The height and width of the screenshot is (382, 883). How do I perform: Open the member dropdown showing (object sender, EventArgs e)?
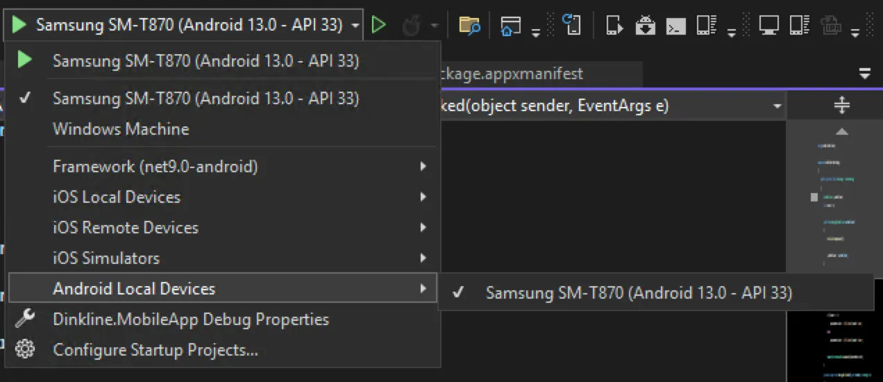[612, 106]
